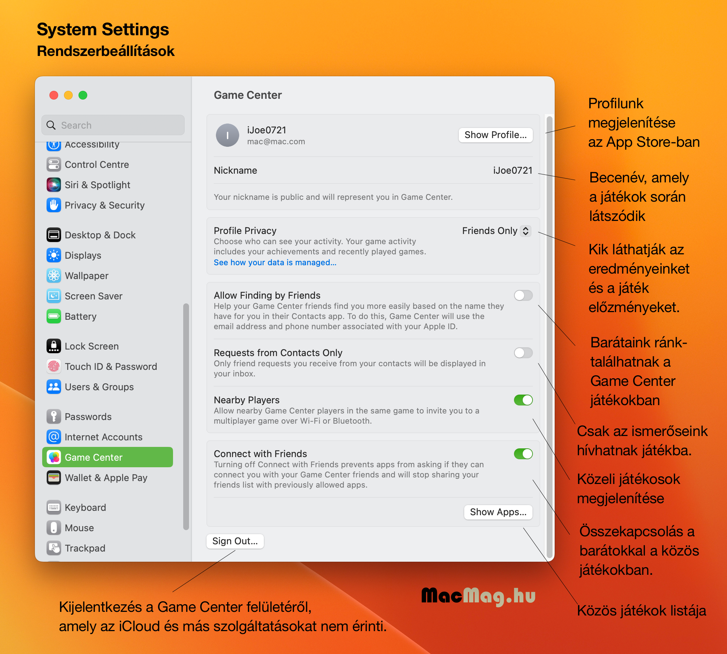The width and height of the screenshot is (727, 654).
Task: Click the search magnifier icon
Action: (51, 125)
